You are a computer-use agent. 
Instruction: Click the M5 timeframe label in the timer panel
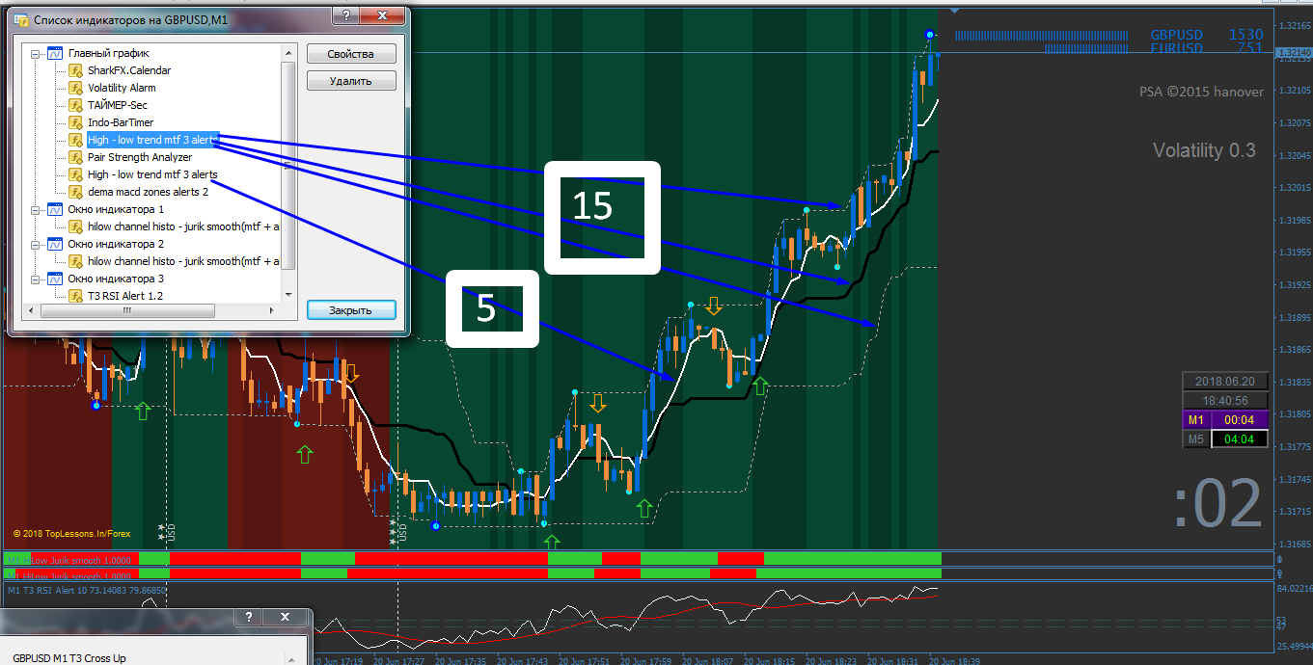pyautogui.click(x=1195, y=439)
